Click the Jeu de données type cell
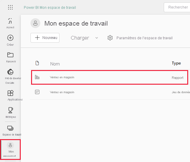 (x=181, y=92)
